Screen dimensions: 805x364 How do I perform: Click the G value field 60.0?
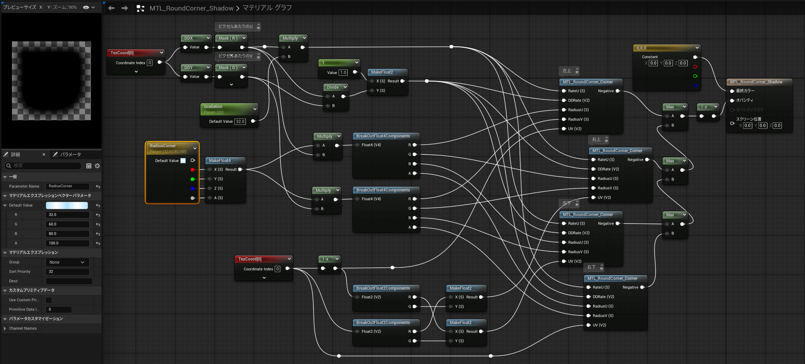point(67,224)
